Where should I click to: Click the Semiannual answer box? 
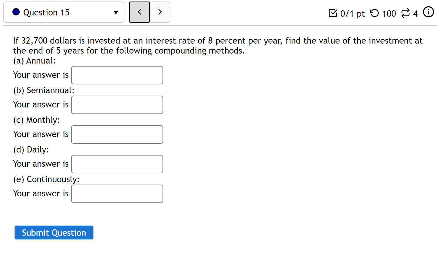117,105
